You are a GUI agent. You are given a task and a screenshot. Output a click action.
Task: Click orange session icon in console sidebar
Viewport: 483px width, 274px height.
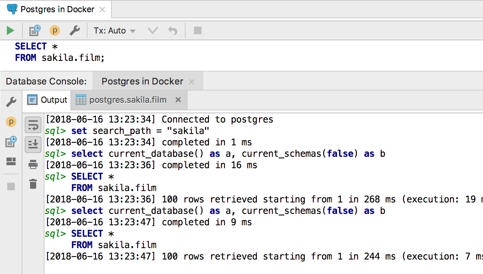[x=11, y=122]
